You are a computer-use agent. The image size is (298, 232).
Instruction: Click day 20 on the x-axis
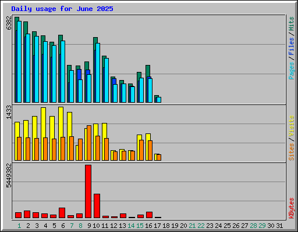point(183,226)
